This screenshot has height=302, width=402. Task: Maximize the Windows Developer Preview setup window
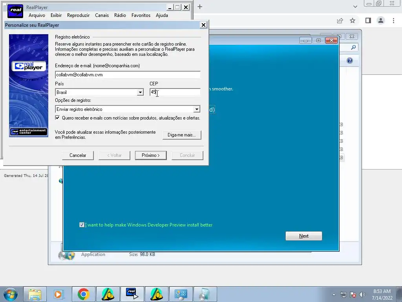(318, 41)
